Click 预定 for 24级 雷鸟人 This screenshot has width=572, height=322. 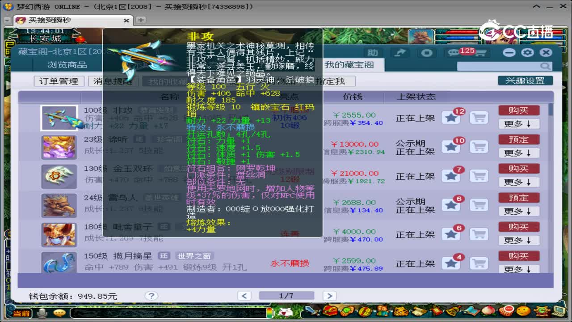tap(519, 198)
